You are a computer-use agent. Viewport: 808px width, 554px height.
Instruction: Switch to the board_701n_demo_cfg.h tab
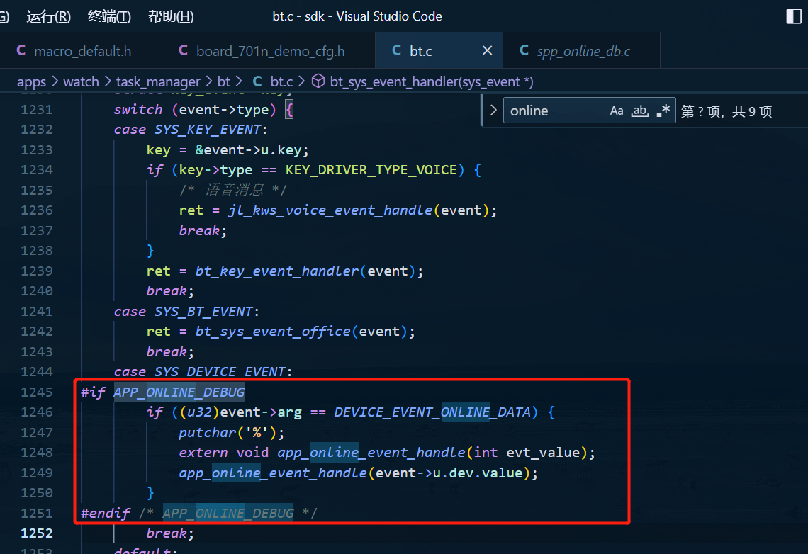271,51
